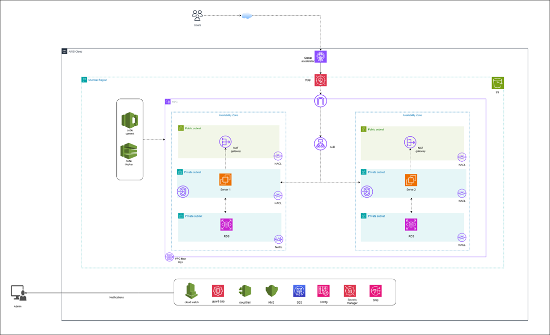Screen dimensions: 550x335
Task: Select the green S3 bucket icon
Action: point(497,83)
